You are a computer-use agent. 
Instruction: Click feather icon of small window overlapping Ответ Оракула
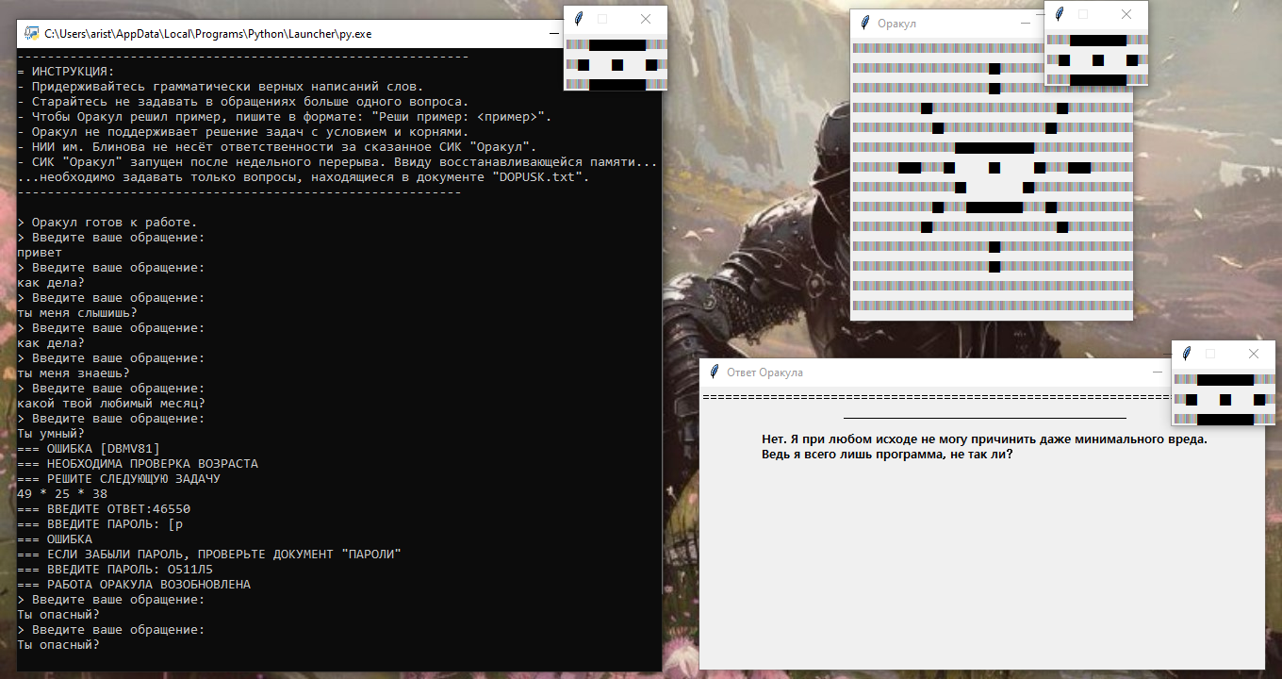[1186, 354]
